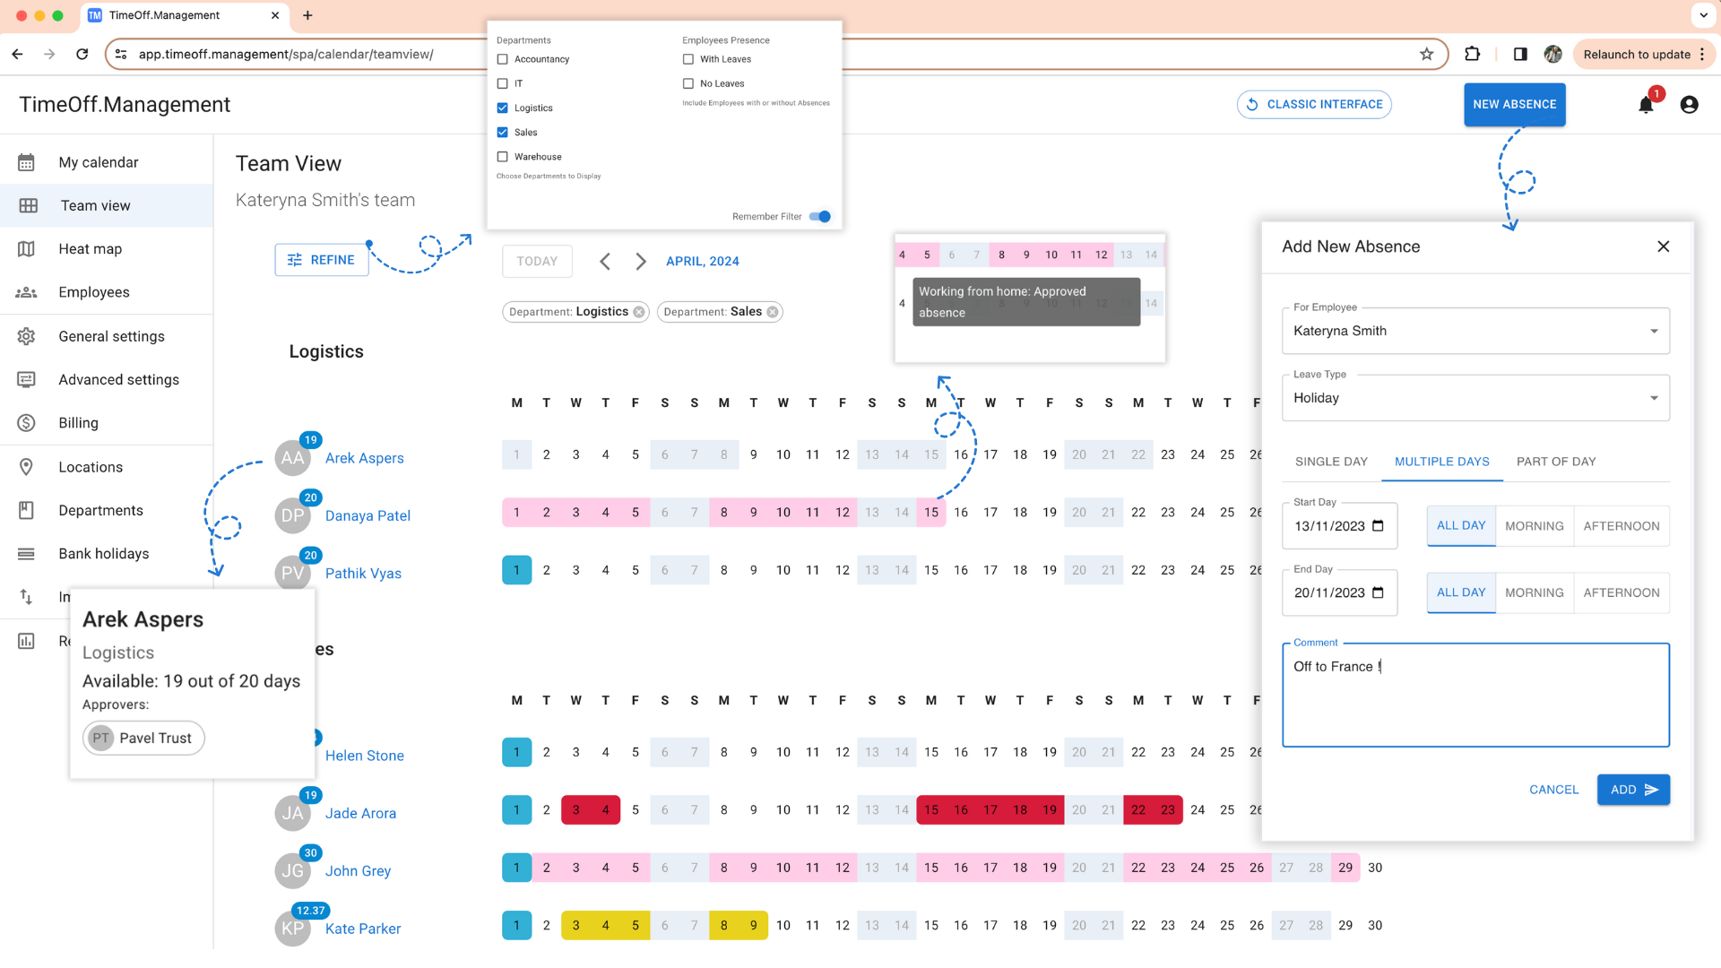Click the Team view grid icon
Image resolution: width=1721 pixels, height=968 pixels.
[x=28, y=205]
